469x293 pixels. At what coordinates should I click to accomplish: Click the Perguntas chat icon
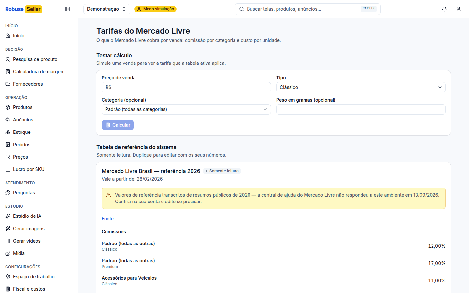tap(8, 193)
